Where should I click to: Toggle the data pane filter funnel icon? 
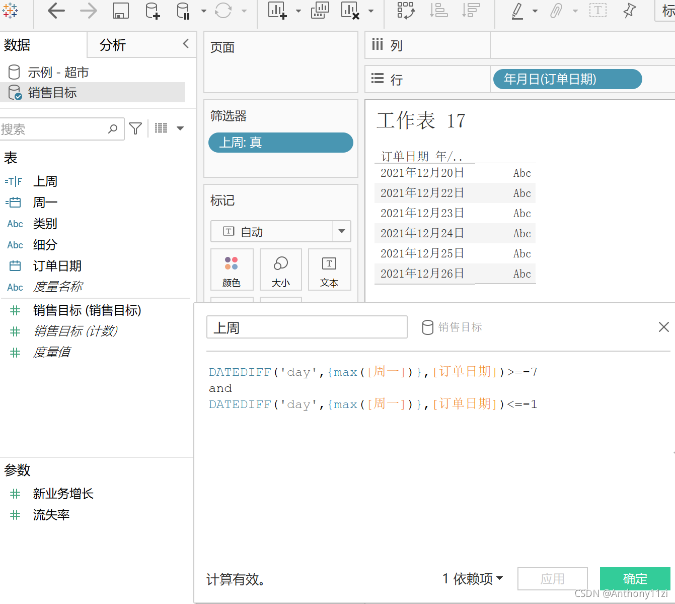coord(135,128)
